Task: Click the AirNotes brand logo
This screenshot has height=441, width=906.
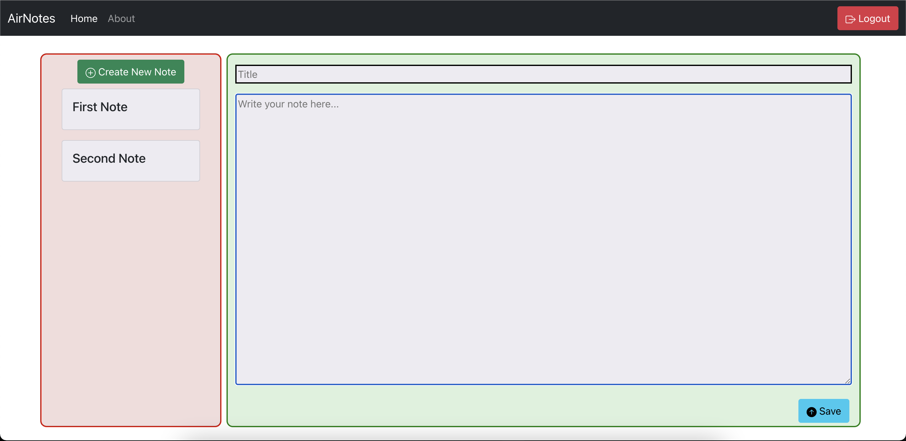Action: (x=31, y=18)
